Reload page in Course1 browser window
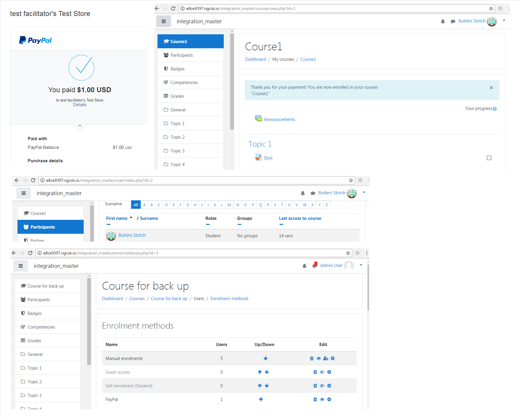This screenshot has width=521, height=419. click(x=173, y=8)
